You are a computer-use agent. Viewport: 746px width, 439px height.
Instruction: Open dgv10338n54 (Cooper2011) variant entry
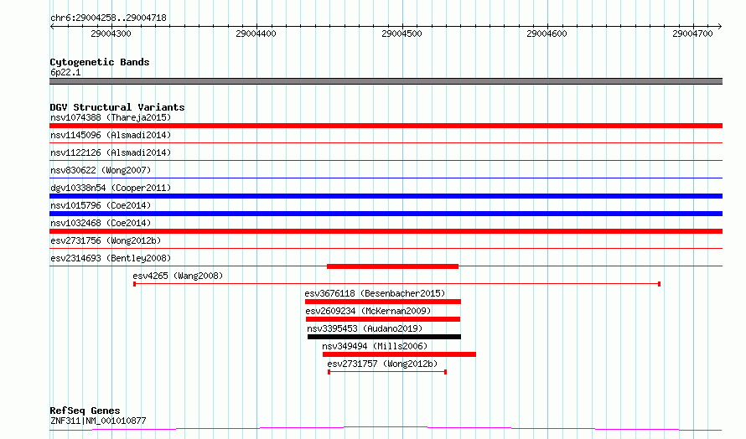coord(111,188)
